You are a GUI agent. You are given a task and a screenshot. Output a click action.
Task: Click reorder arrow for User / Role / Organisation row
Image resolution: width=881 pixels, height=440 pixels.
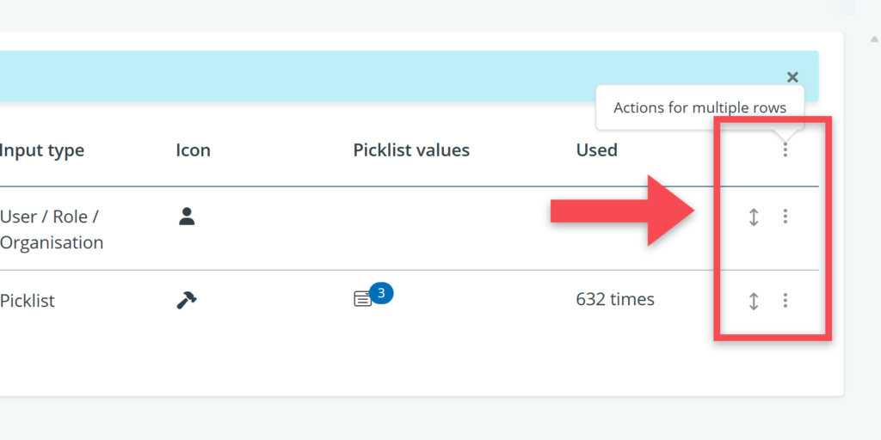coord(754,217)
